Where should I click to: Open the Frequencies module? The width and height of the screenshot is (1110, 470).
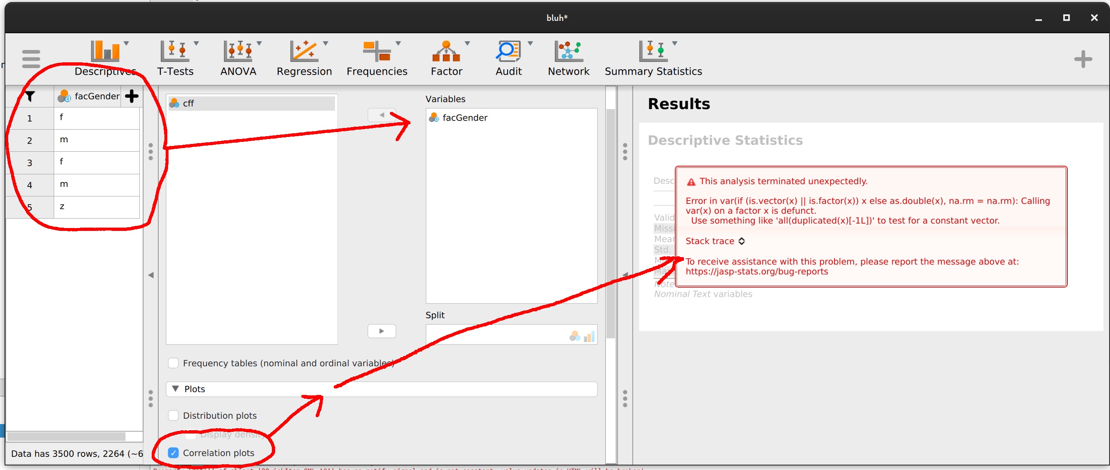point(376,58)
